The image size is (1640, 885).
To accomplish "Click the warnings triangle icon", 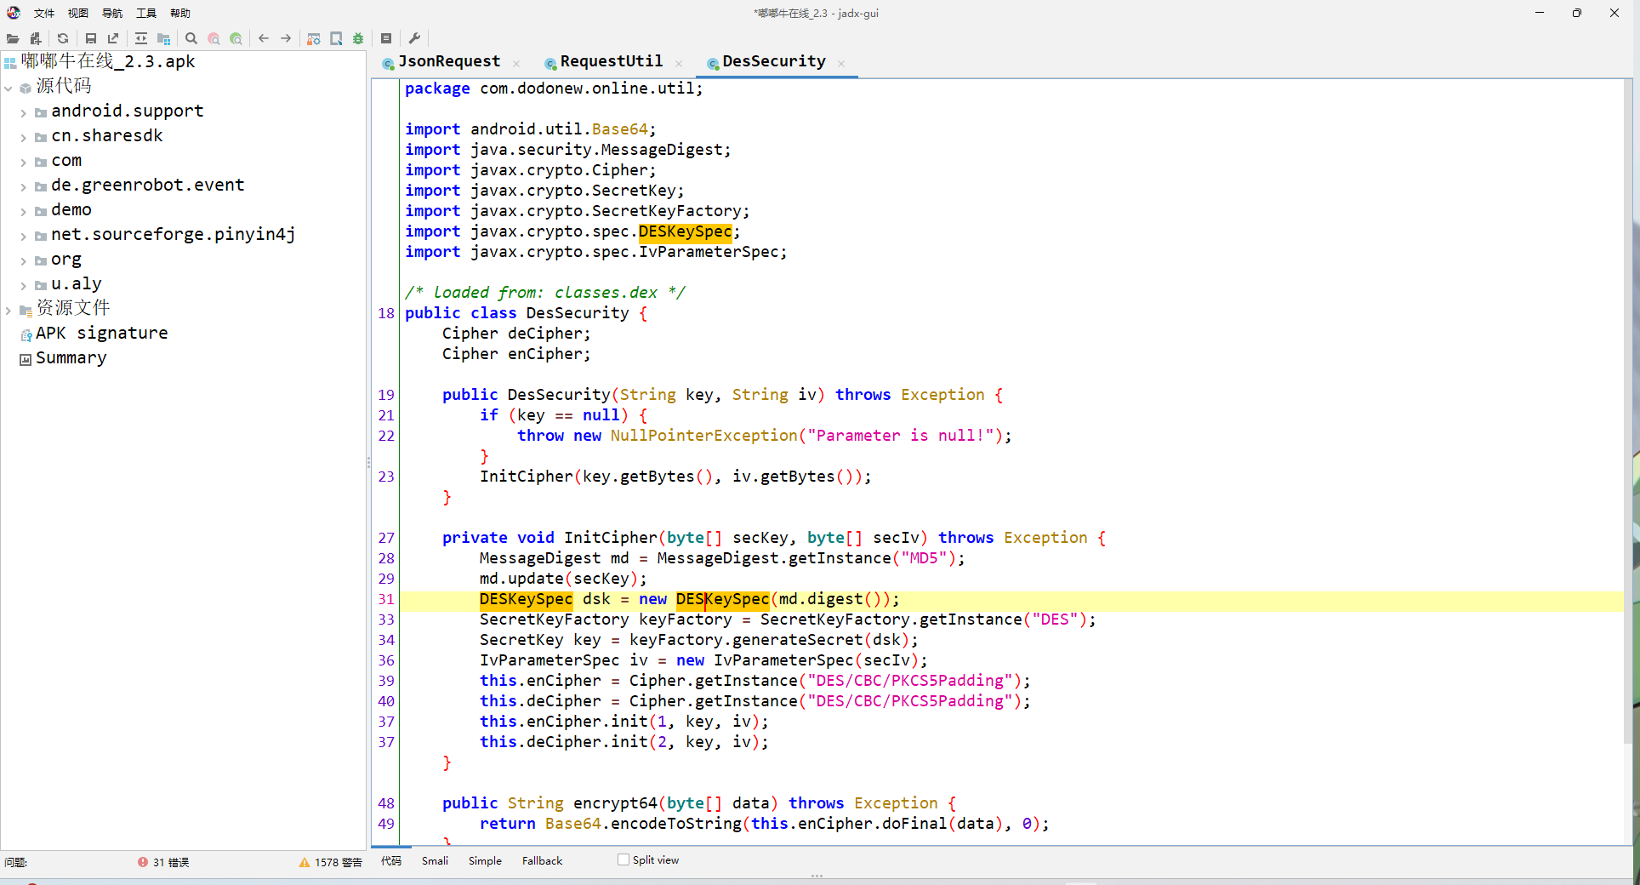I will tap(305, 862).
